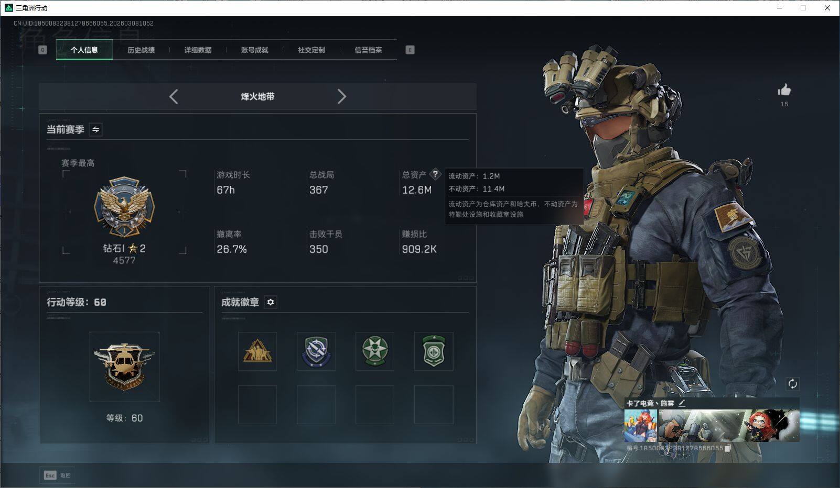This screenshot has height=488, width=840.
Task: Click the 游戏时长 67h stat
Action: coord(233,182)
